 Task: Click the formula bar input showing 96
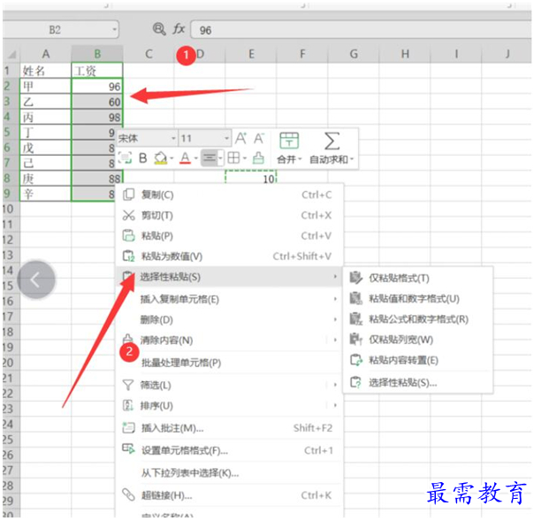(x=361, y=30)
